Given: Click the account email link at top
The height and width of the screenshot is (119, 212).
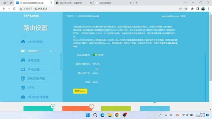Looking at the screenshot, I should tap(170, 16).
